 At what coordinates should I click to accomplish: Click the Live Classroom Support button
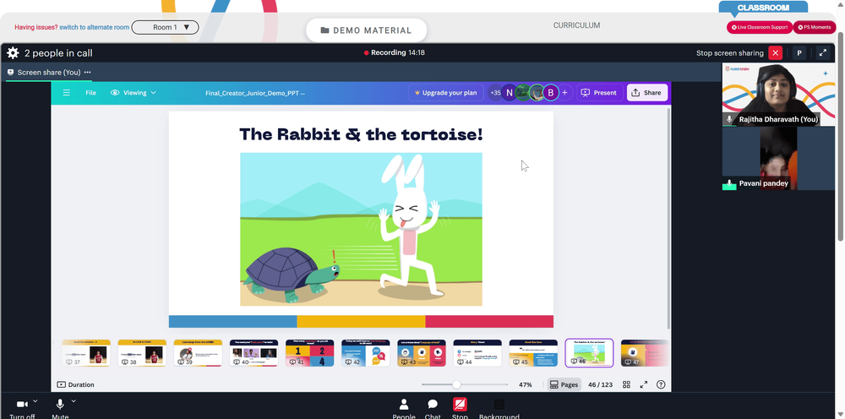[760, 27]
